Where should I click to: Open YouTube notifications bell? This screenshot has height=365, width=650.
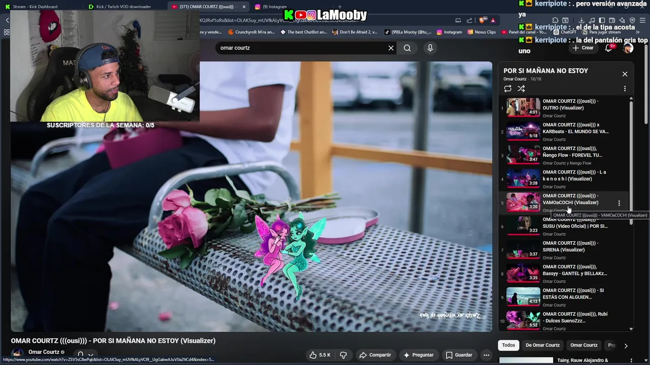point(609,48)
